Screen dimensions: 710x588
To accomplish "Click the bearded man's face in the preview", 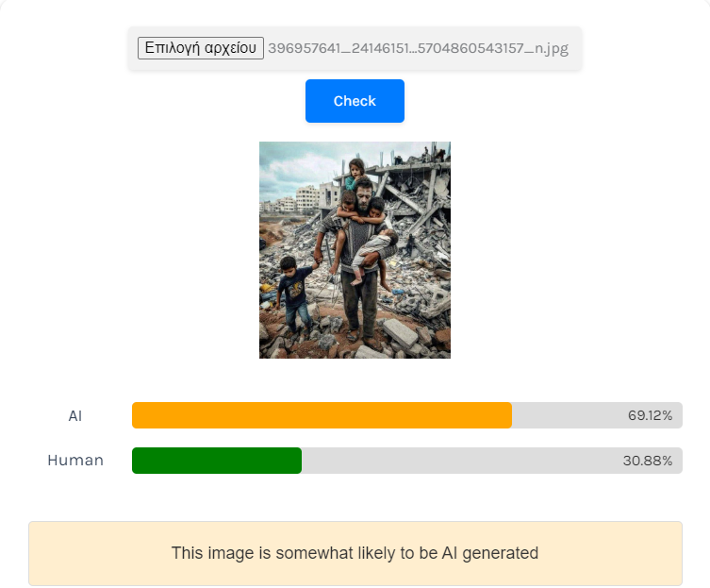I will pos(364,194).
